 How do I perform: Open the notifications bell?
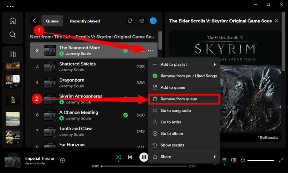pyautogui.click(x=130, y=21)
